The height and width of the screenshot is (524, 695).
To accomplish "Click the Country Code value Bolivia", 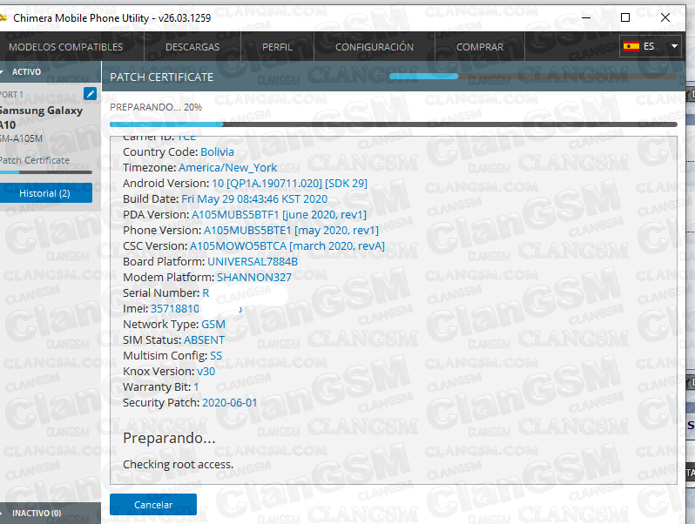I will coord(217,152).
